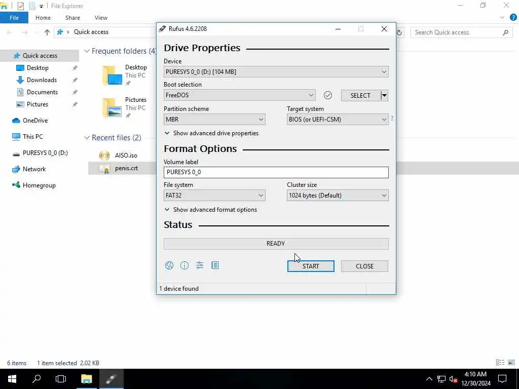Open the Target system BIOS dropdown

(x=338, y=120)
